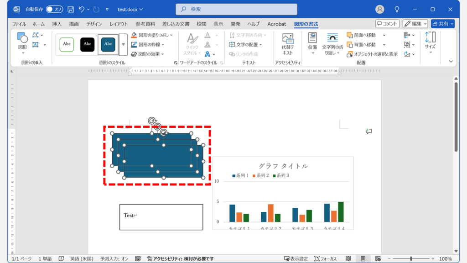
Task: Open the Shapes (図形) gallery
Action: point(23,43)
